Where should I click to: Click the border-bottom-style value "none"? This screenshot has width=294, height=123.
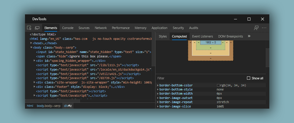pyautogui.click(x=220, y=89)
